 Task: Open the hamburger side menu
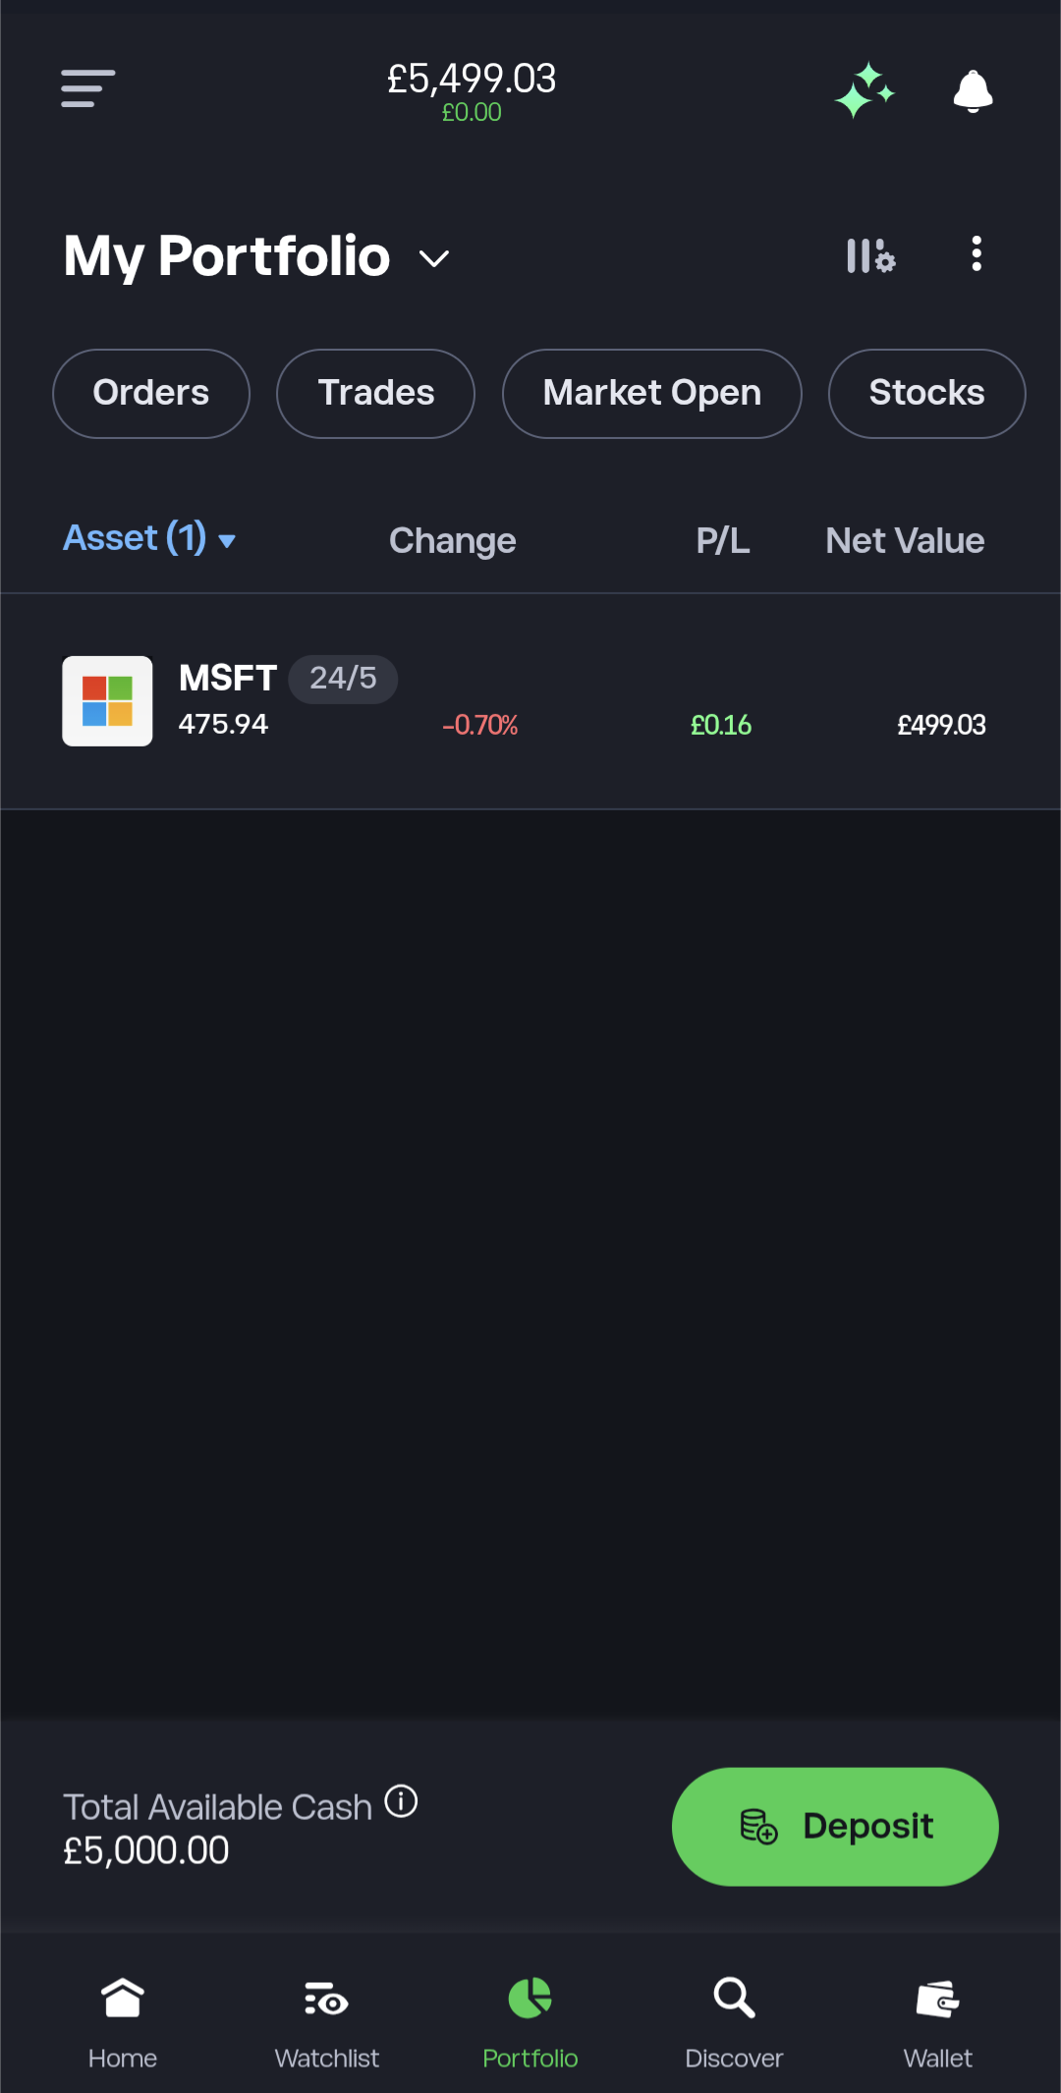(x=88, y=88)
